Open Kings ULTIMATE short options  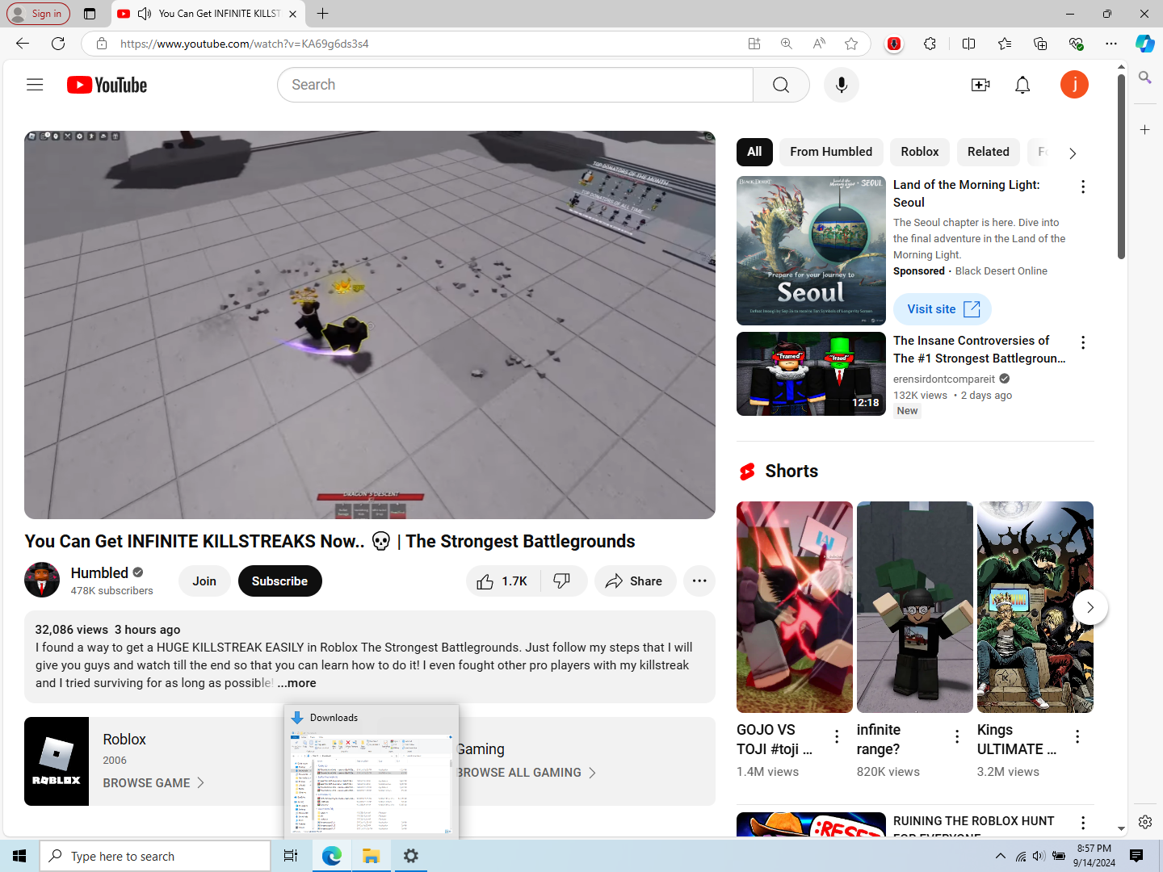pos(1077,736)
